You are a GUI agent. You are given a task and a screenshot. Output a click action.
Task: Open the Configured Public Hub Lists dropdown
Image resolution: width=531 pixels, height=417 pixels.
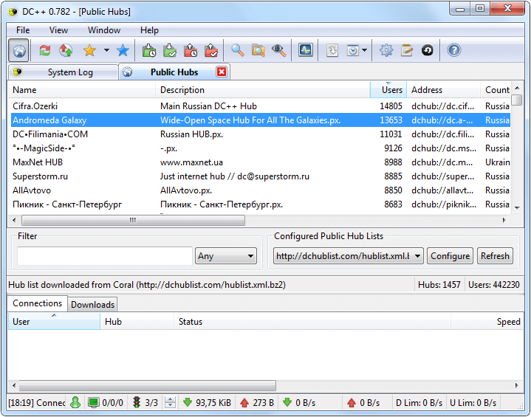(348, 256)
